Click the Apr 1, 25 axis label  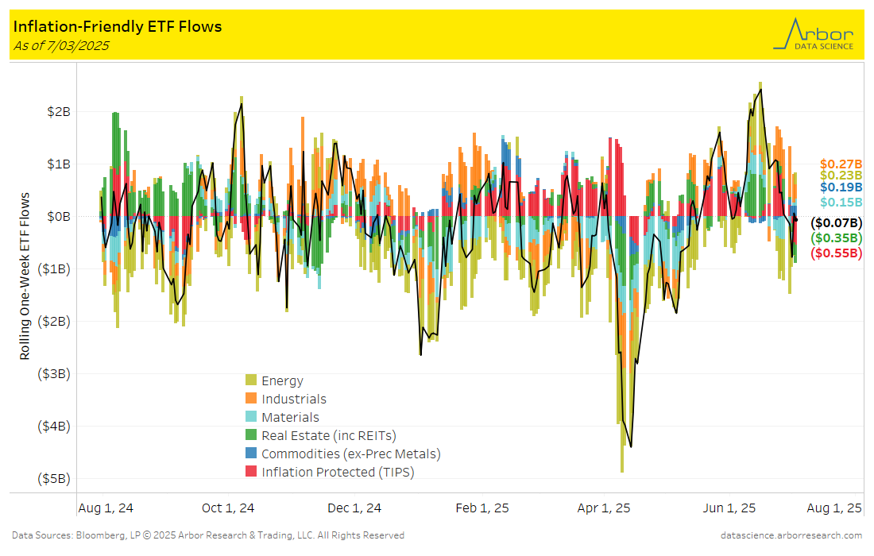click(603, 508)
